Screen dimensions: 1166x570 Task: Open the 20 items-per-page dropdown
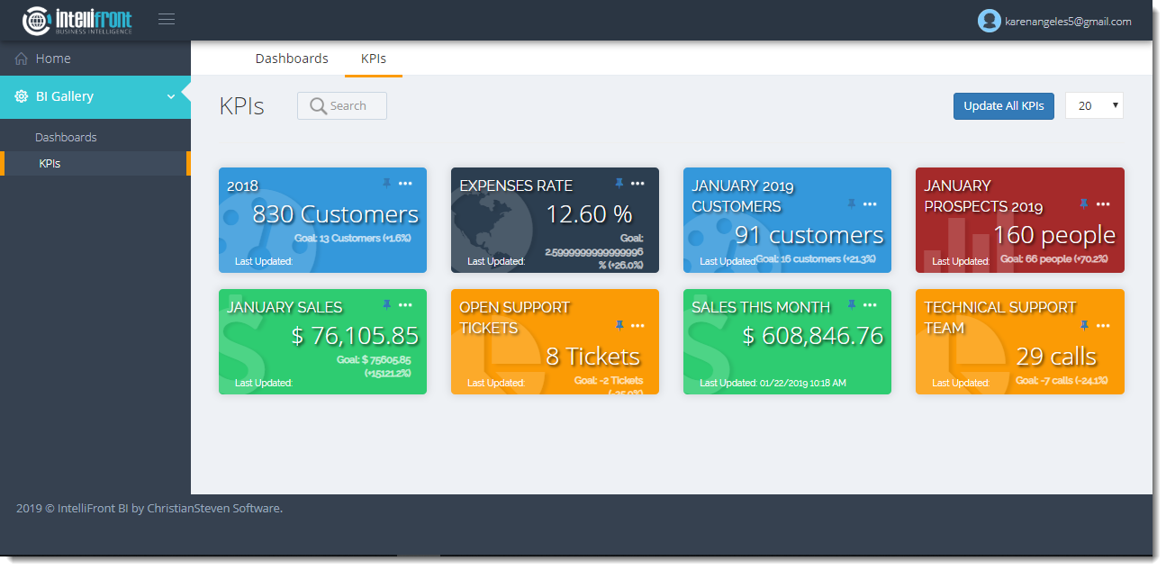pyautogui.click(x=1094, y=105)
